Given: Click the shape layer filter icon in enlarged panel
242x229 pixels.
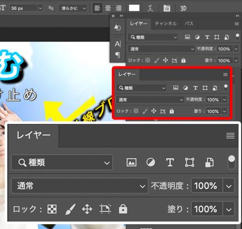Looking at the screenshot, I should [189, 162].
